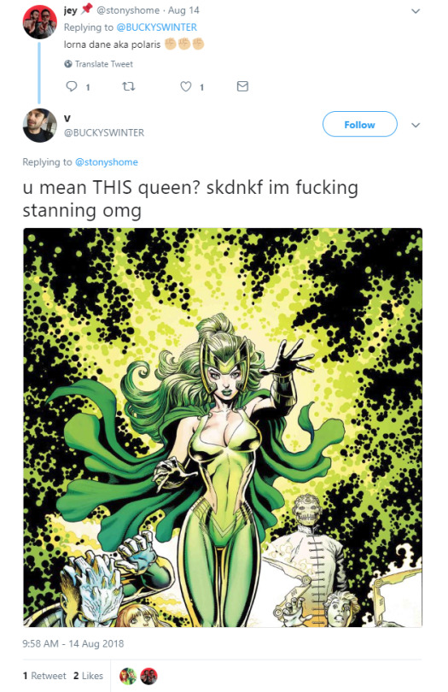Open the globe Translate Tweet option
The width and height of the screenshot is (448, 692).
pos(98,64)
